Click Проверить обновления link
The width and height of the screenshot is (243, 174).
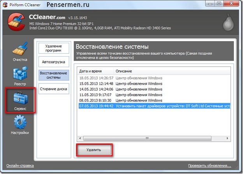click(210, 165)
